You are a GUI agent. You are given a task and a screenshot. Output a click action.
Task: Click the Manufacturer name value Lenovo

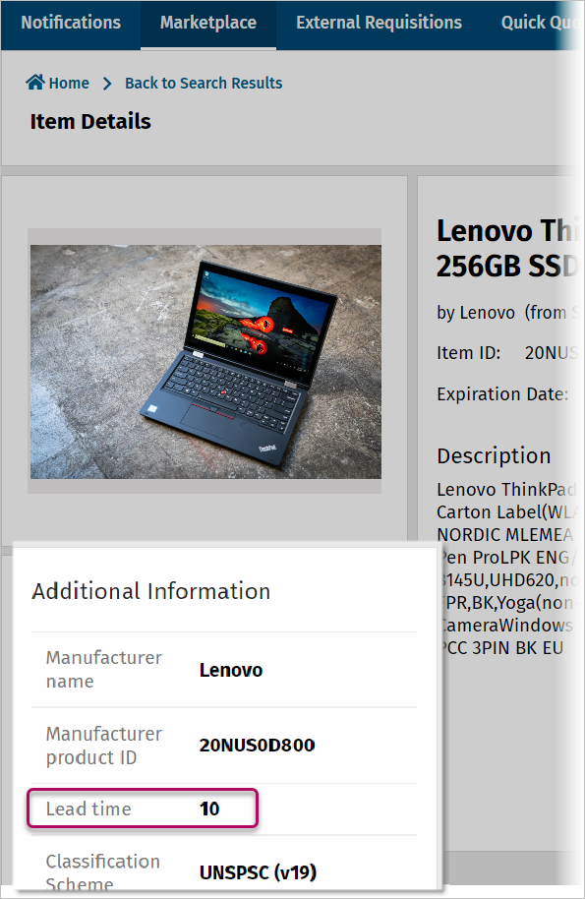point(231,670)
